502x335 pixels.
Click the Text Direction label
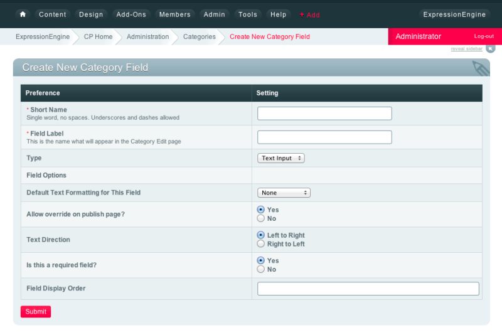[x=48, y=240]
